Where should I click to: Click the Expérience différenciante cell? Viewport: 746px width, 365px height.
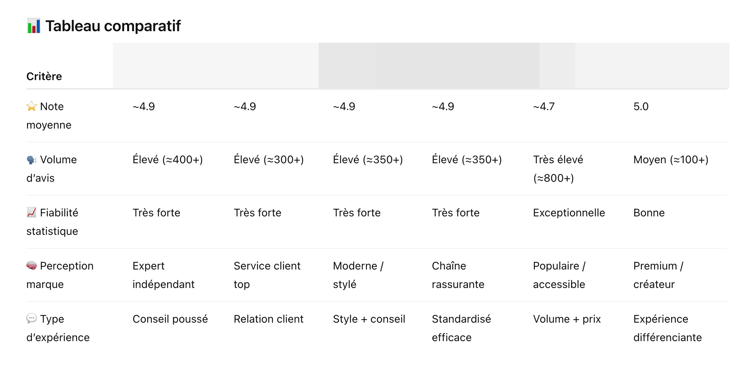(x=667, y=328)
